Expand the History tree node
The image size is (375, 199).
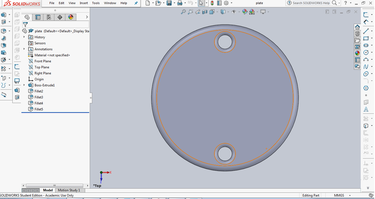click(24, 37)
